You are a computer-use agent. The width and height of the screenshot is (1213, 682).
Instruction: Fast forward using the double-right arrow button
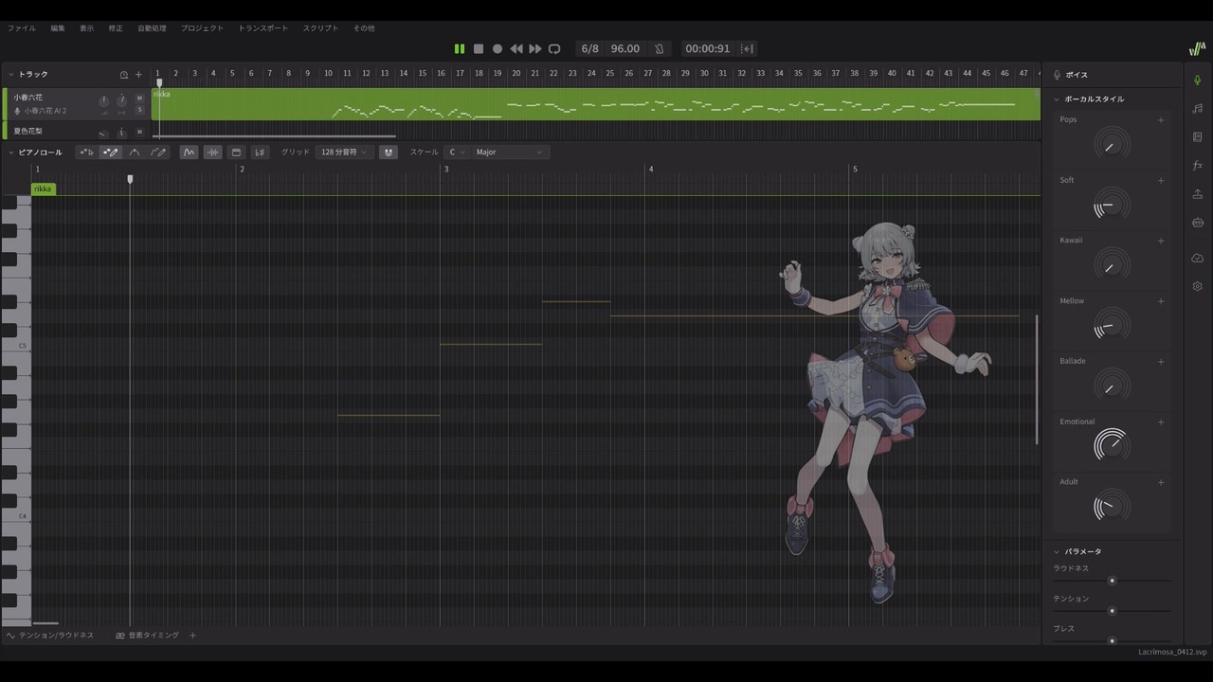point(535,48)
